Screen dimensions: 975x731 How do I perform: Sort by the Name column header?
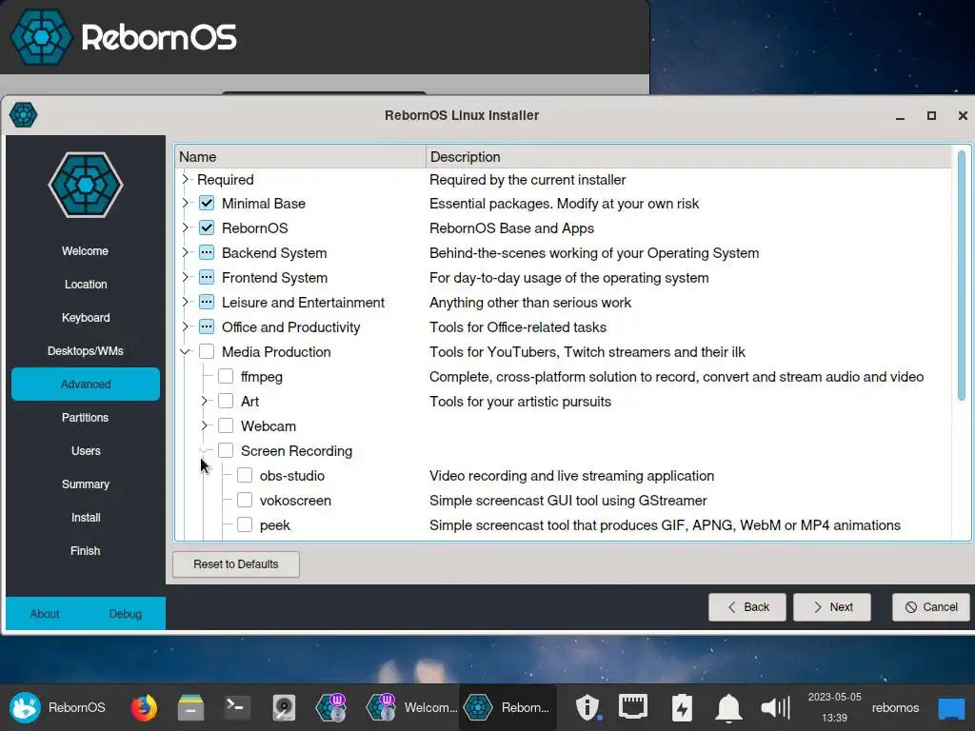[300, 157]
